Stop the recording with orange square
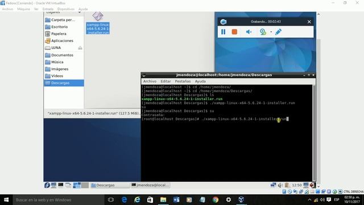Viewport: 364px width, 205px height. 234,32
